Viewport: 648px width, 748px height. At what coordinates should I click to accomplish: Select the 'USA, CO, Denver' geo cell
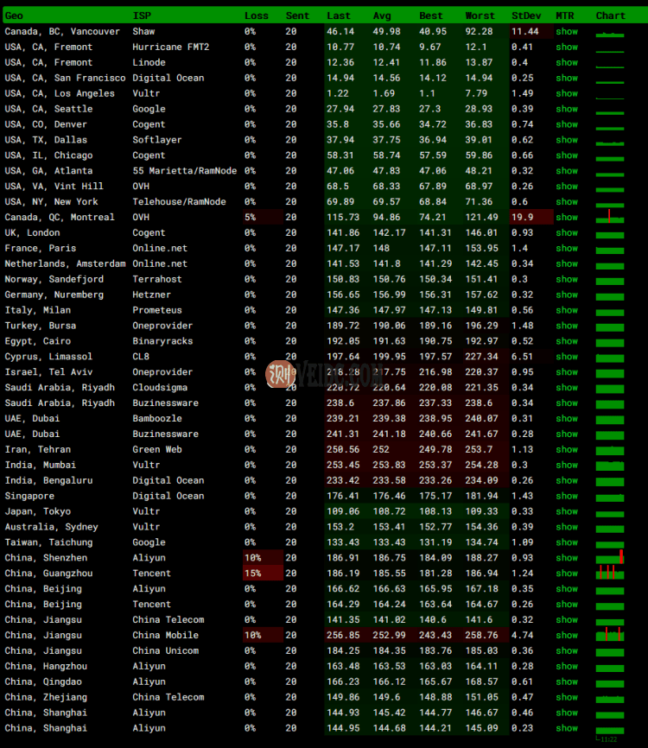pyautogui.click(x=46, y=124)
